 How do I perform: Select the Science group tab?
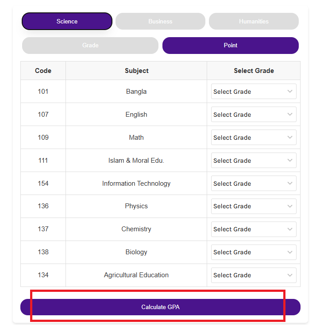tap(67, 21)
